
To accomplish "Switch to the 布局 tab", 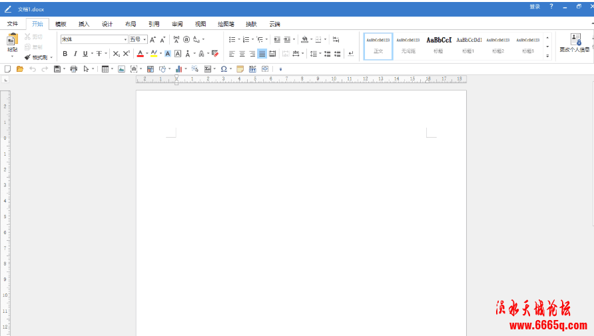I will click(131, 24).
